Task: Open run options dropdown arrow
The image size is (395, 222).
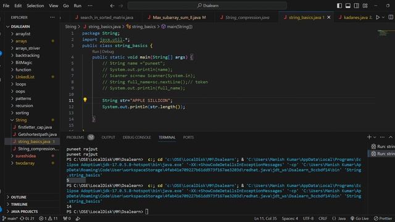Action: [383, 17]
